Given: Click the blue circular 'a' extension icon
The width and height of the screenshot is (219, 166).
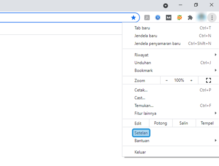Looking at the screenshot, I should click(x=158, y=18).
